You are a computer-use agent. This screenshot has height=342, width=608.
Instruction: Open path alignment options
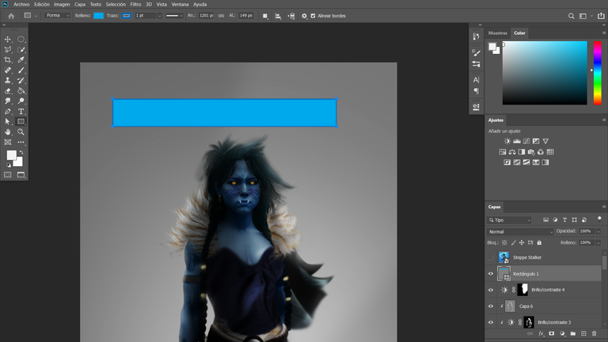(x=278, y=16)
